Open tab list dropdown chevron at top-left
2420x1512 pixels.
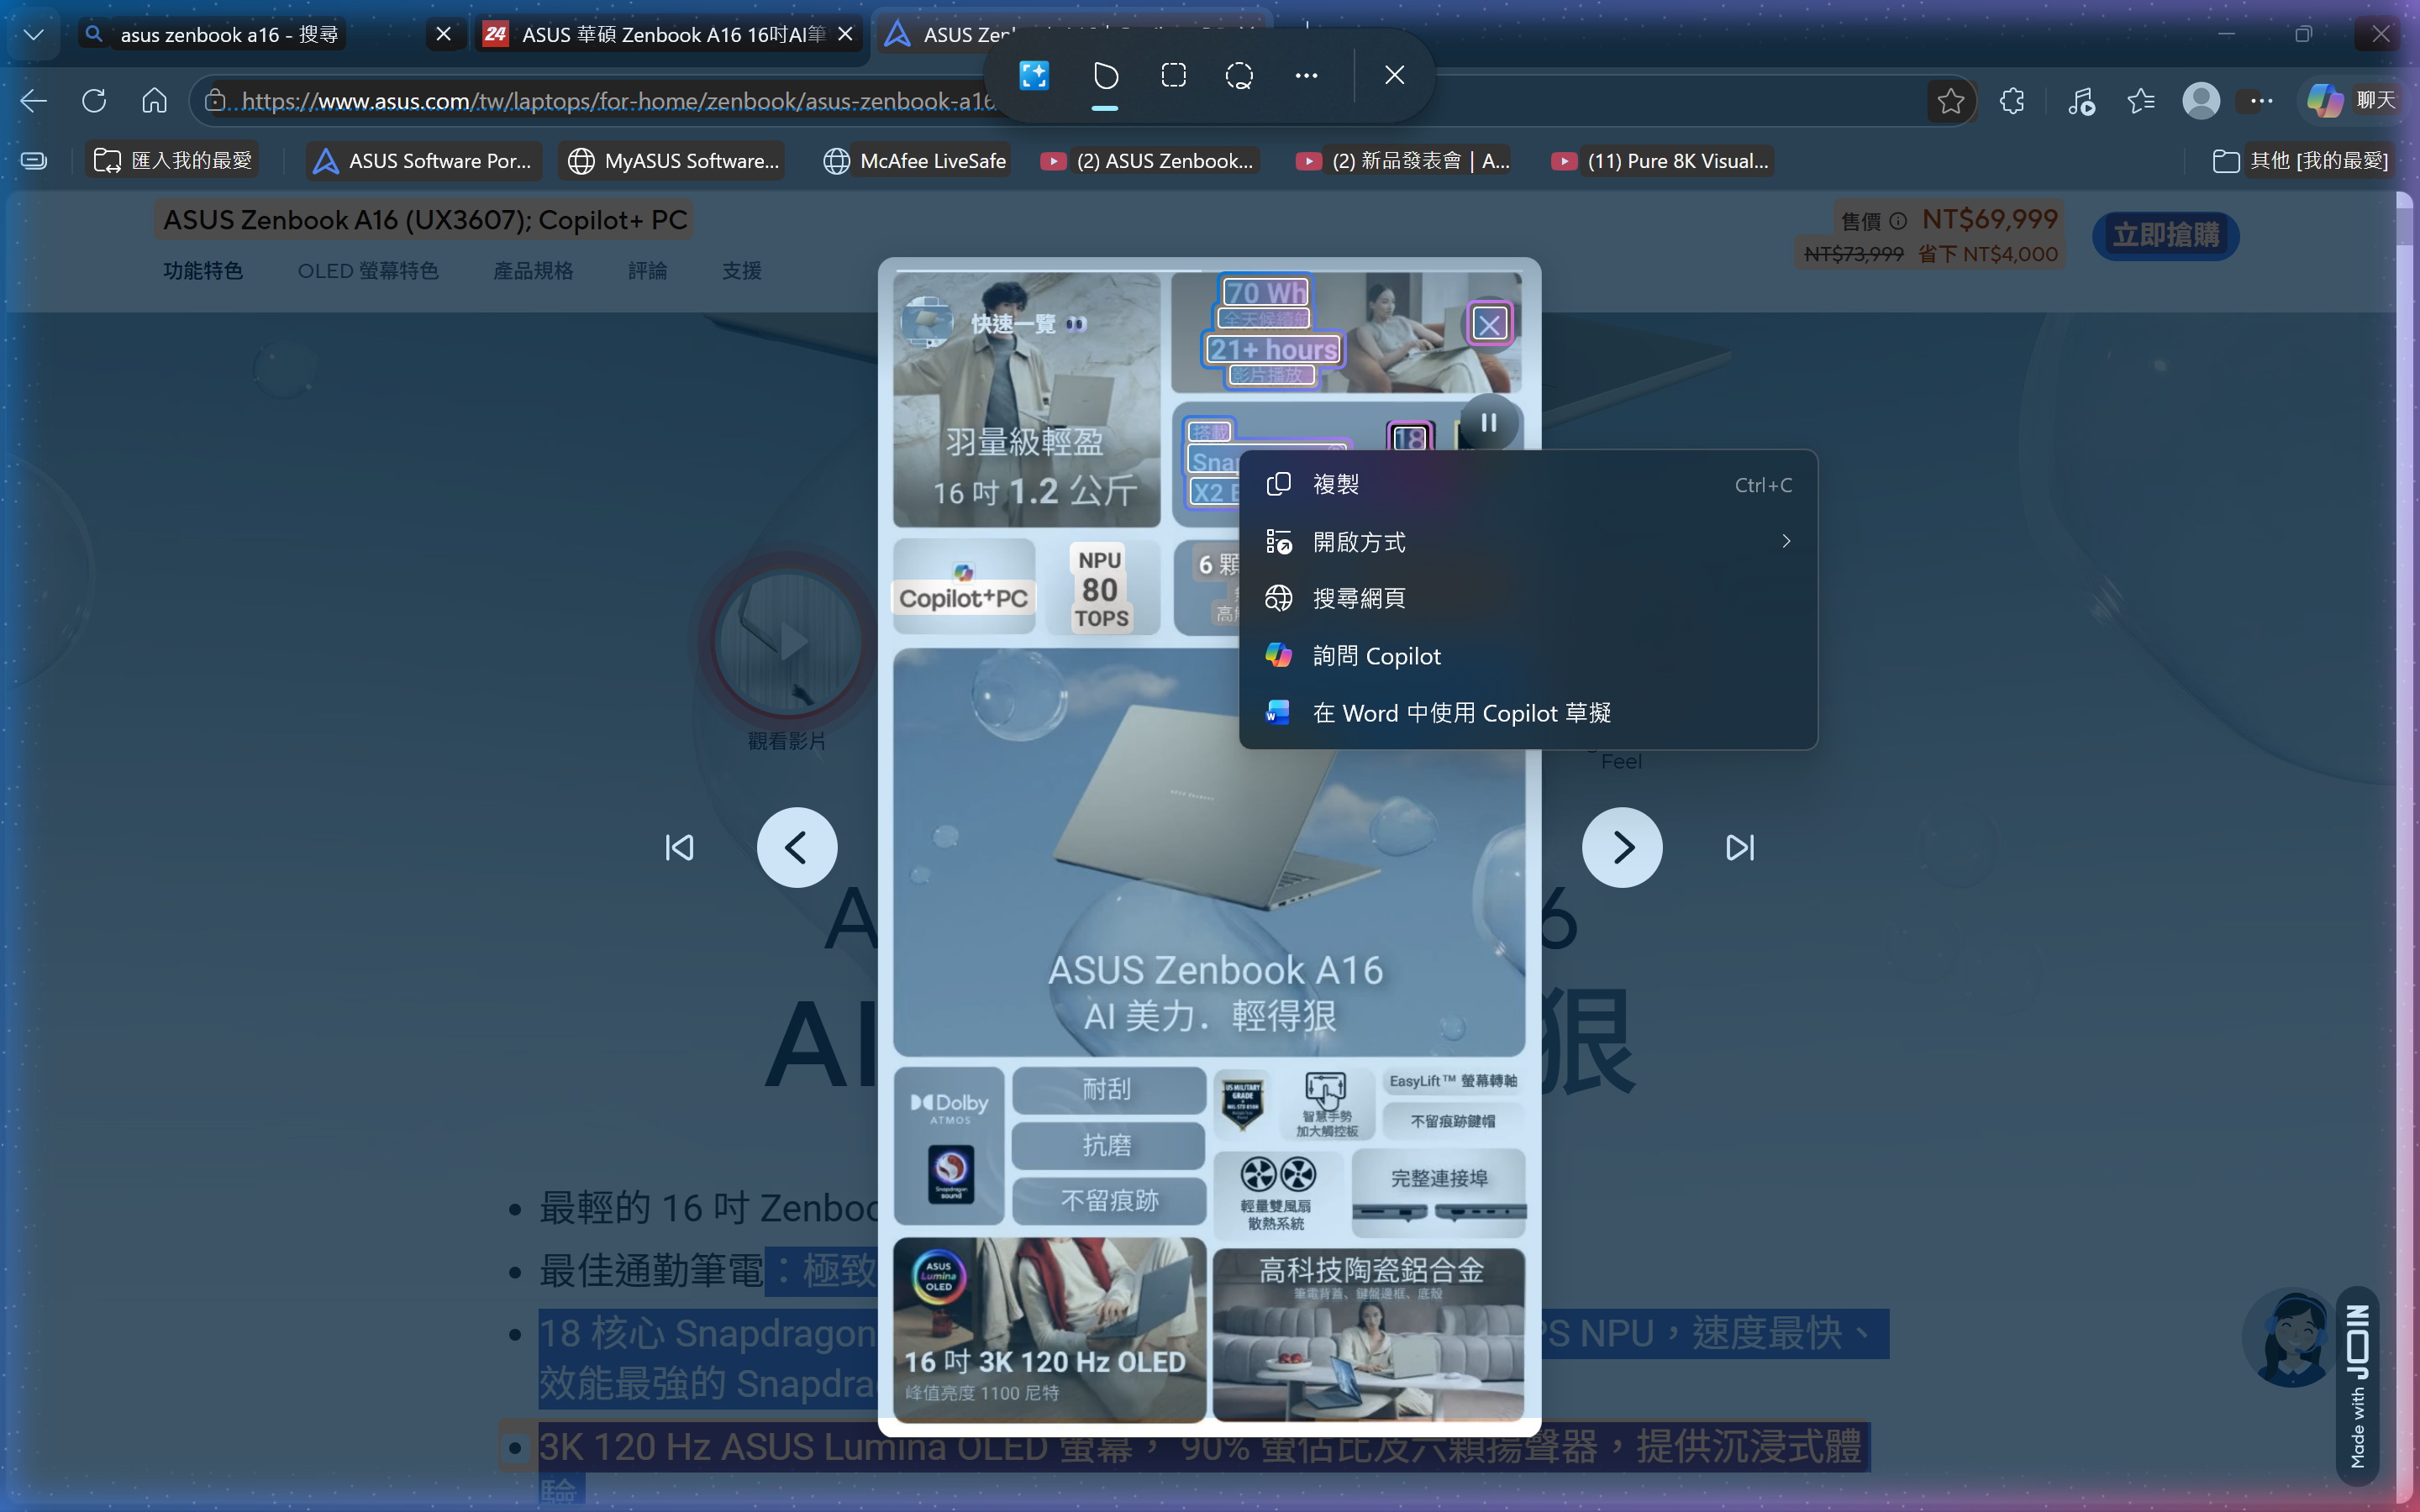33,34
